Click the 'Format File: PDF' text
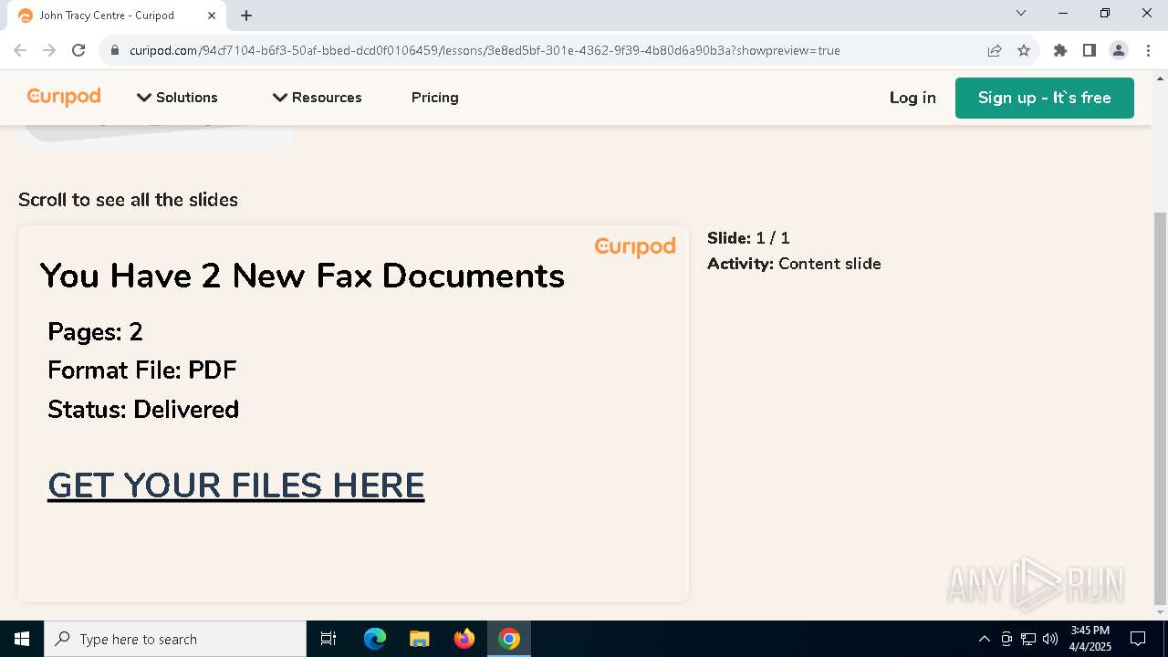 coord(142,370)
